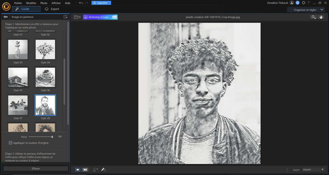Viewport: 329px width, 175px height.
Task: Enable 'Appliquer la couleur d'origine'
Action: (x=11, y=143)
